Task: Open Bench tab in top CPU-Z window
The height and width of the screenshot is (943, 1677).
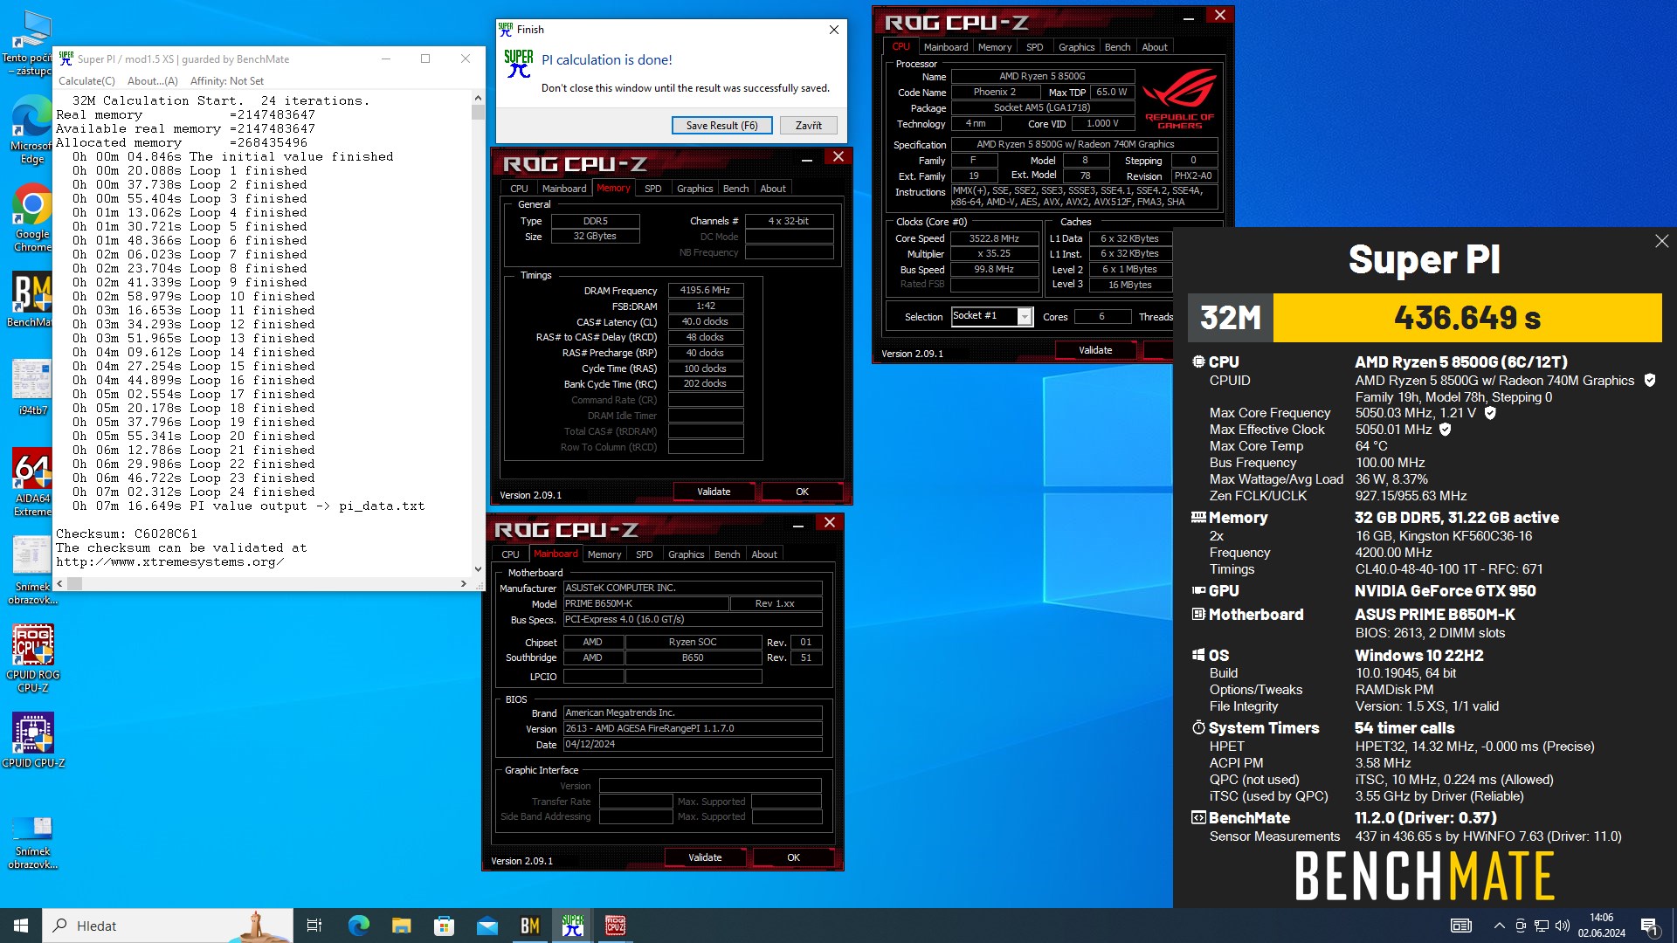Action: coord(1117,47)
